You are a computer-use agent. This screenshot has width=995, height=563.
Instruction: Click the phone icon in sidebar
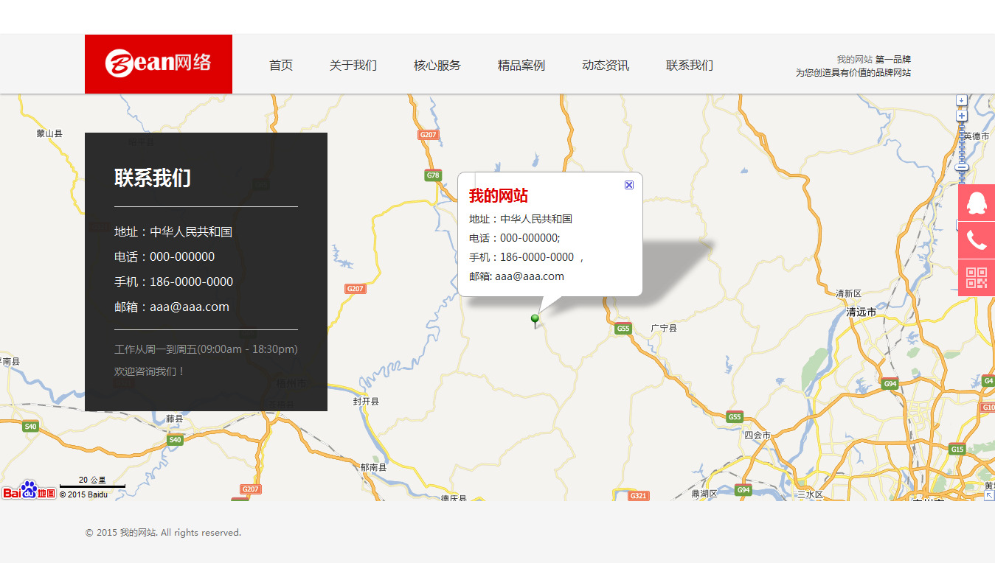coord(977,240)
